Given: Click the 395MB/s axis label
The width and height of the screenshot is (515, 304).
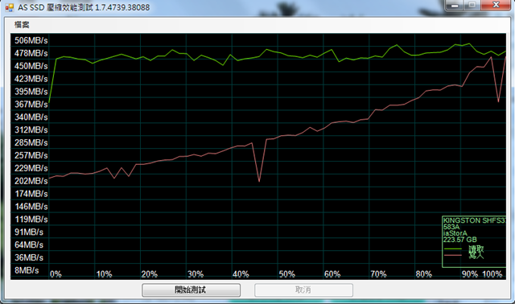Looking at the screenshot, I should click(31, 92).
